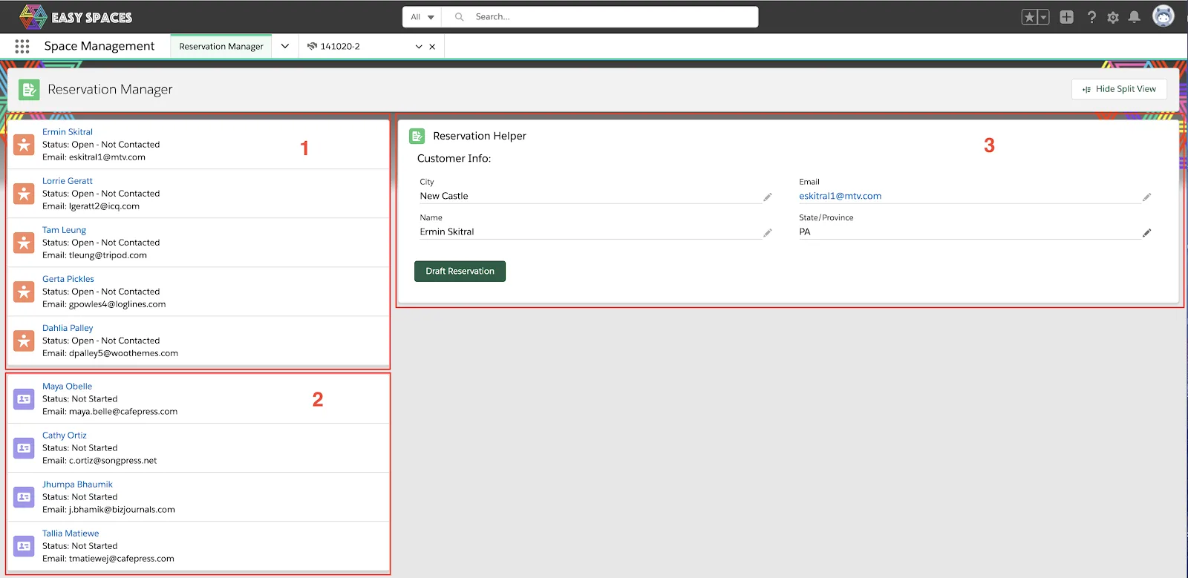Expand the favorites list dropdown arrow

(x=1043, y=17)
